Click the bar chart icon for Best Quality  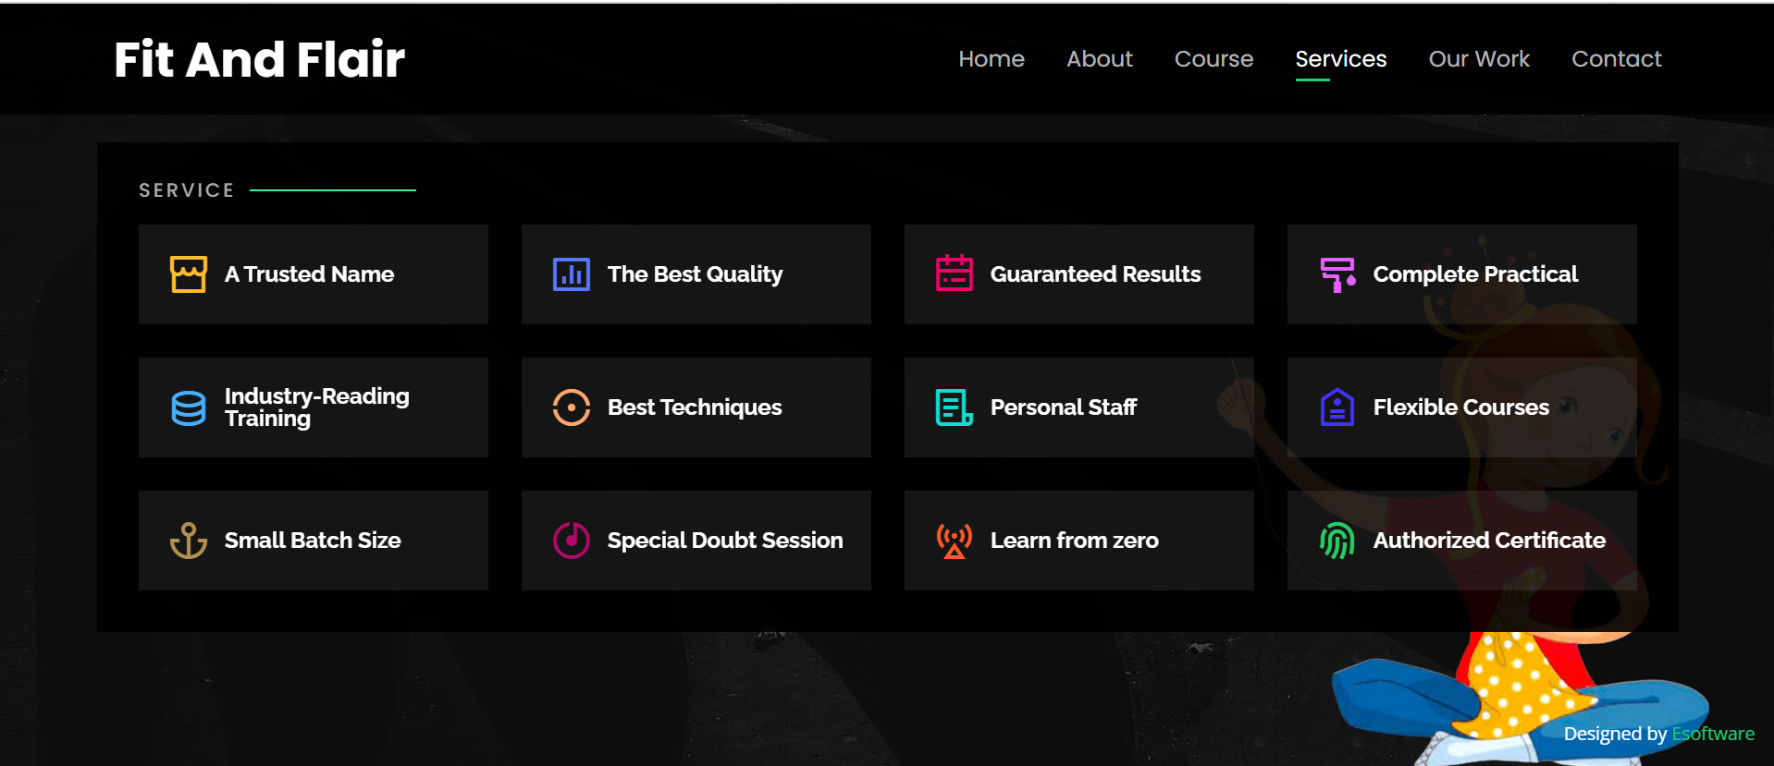point(572,274)
